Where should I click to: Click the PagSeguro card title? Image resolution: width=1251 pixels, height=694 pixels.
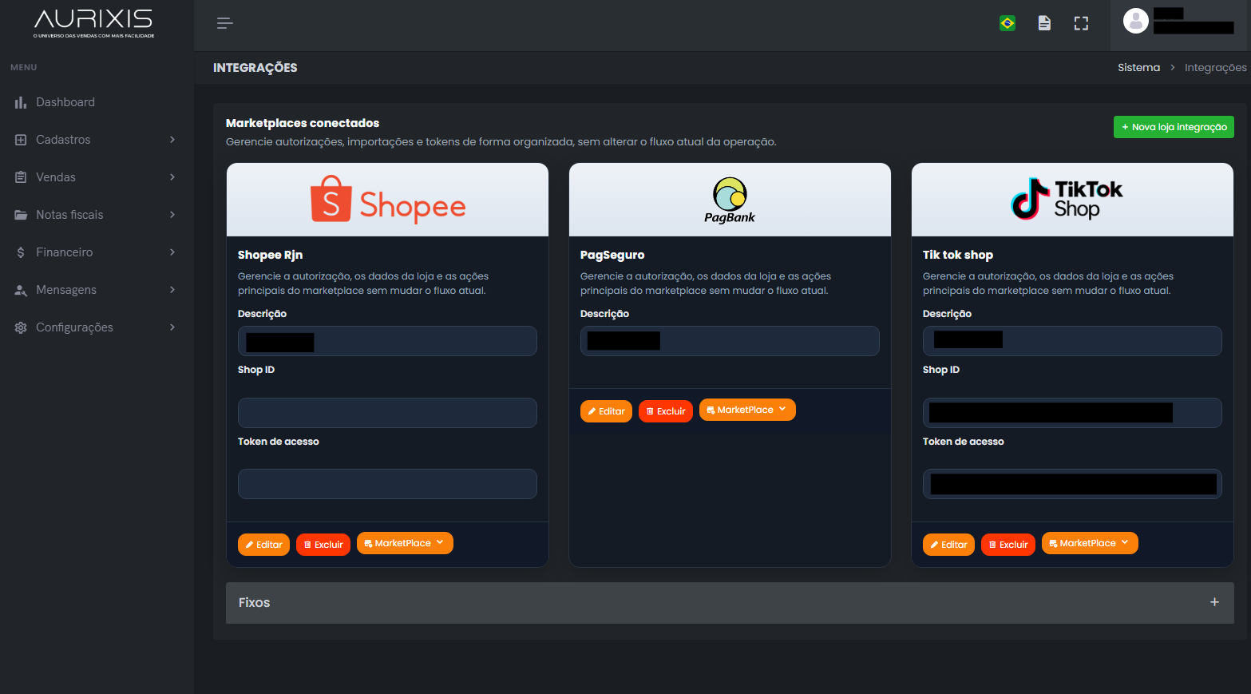[612, 255]
